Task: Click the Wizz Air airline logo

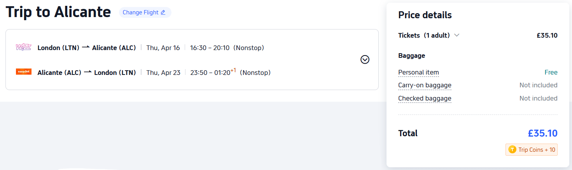Action: coord(23,47)
